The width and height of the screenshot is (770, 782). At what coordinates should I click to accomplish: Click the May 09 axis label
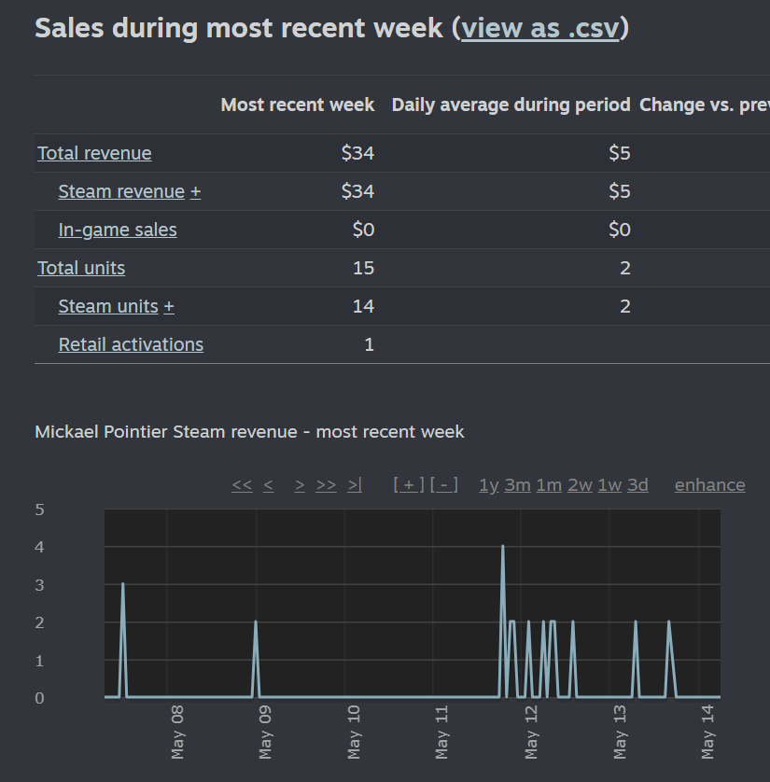point(265,733)
